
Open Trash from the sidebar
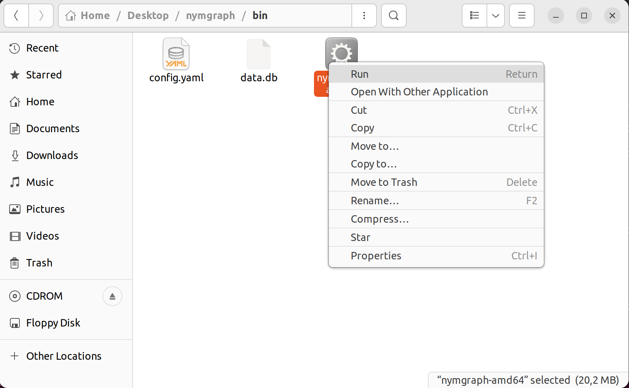(39, 263)
